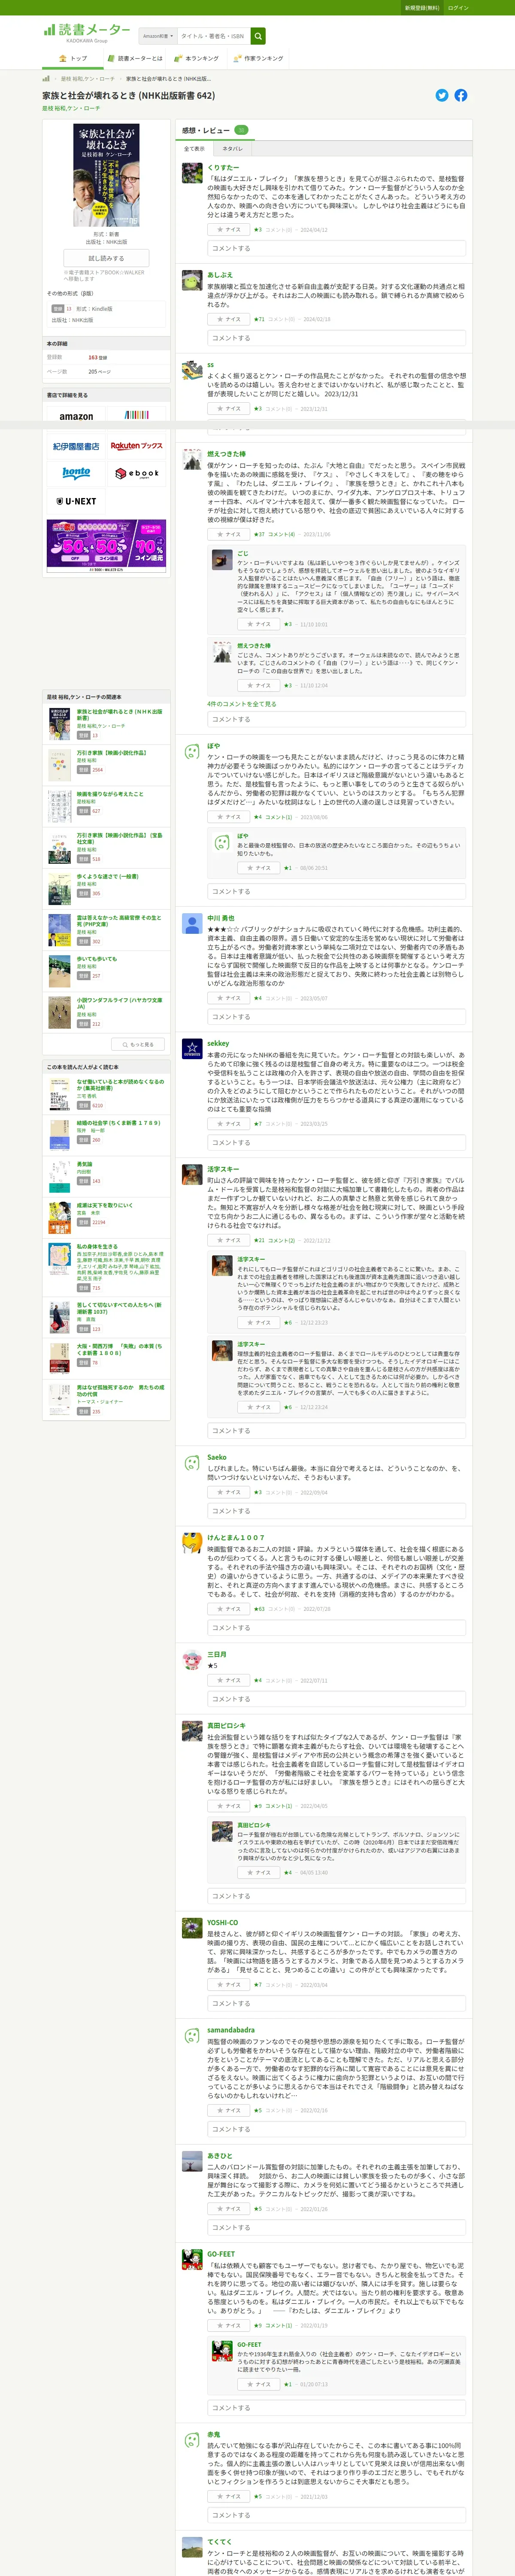Expand コメント(2) on 活字スキー's review
This screenshot has height=2576, width=515.
(281, 1240)
